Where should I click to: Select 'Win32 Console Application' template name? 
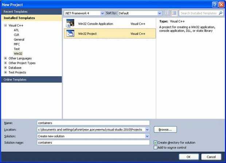click(x=96, y=24)
